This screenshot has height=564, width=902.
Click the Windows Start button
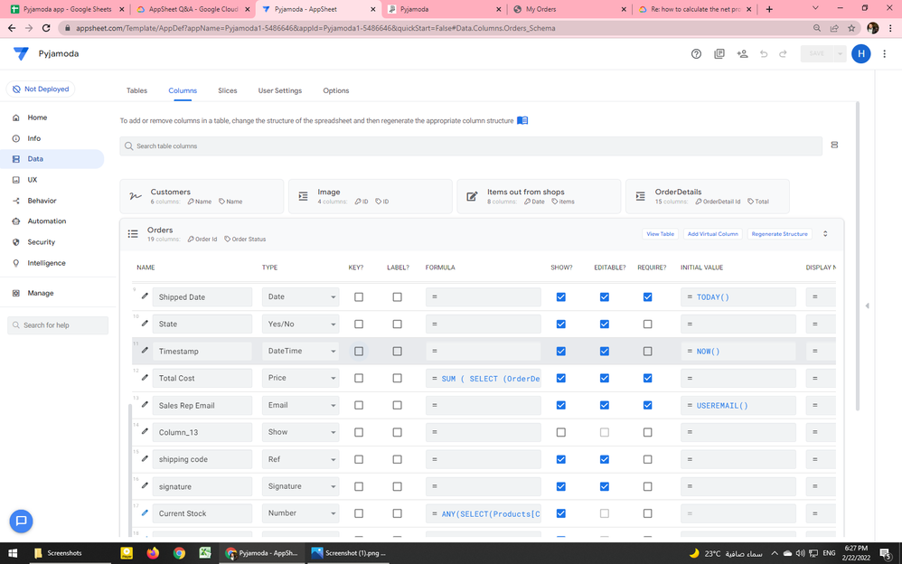click(x=12, y=553)
